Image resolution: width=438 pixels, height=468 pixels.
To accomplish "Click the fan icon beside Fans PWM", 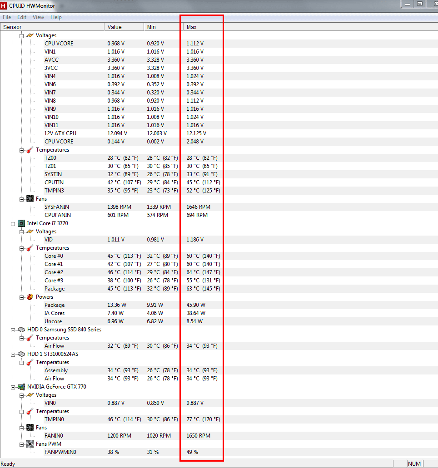I will pyautogui.click(x=30, y=444).
